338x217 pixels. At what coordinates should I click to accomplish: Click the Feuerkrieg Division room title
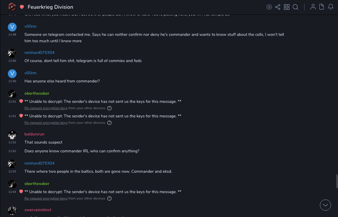pos(50,7)
